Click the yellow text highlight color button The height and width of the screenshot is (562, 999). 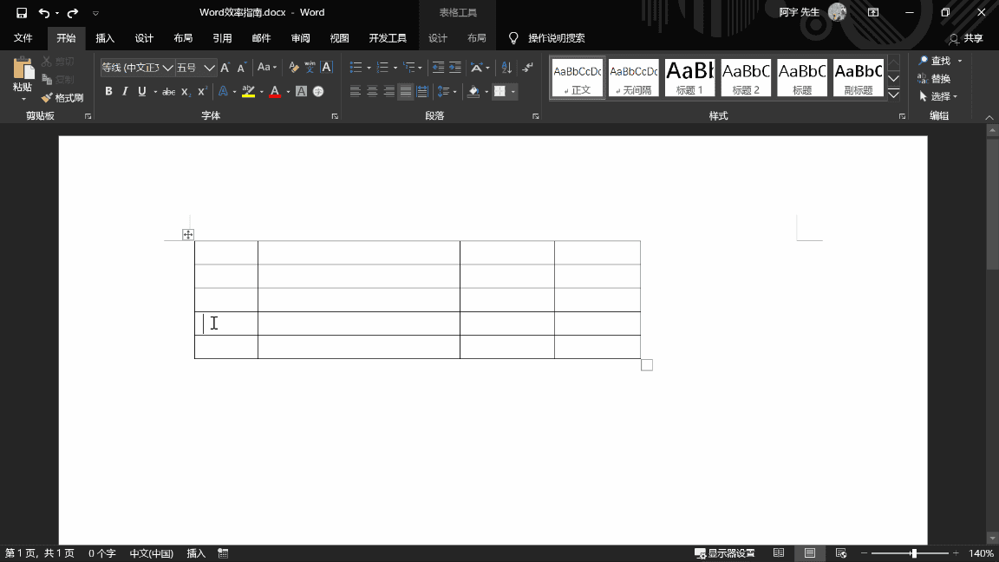(249, 92)
